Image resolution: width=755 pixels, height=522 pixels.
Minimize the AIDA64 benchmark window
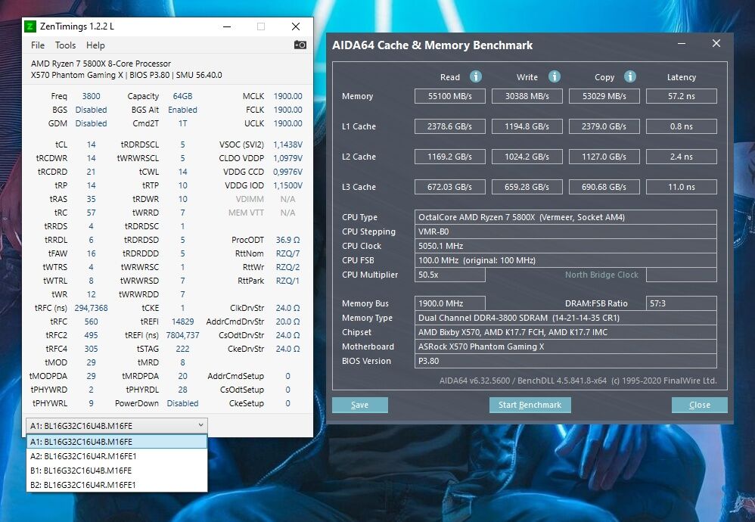[x=682, y=43]
